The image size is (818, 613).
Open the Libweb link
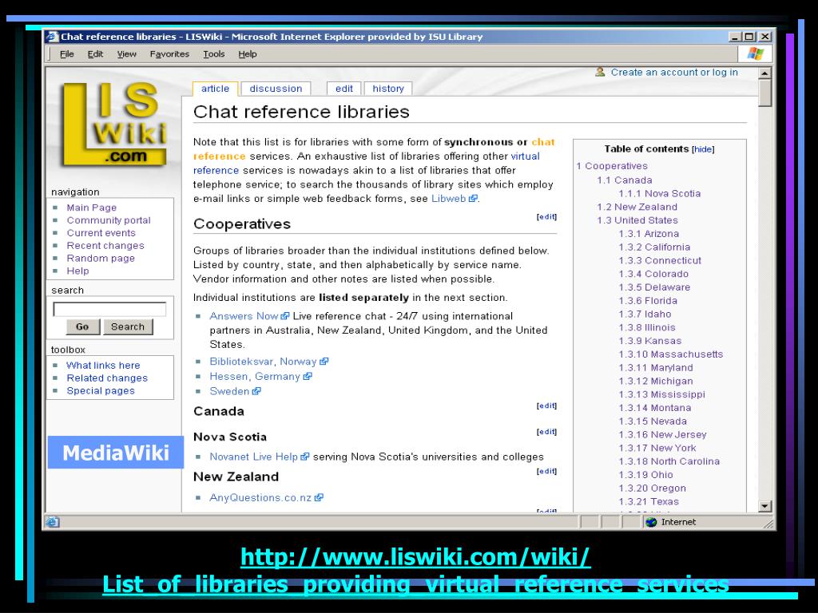[448, 199]
